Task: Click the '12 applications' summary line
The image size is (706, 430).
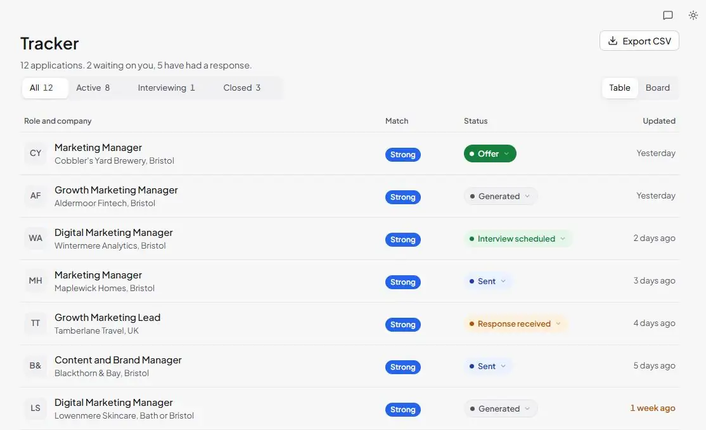Action: pyautogui.click(x=136, y=65)
